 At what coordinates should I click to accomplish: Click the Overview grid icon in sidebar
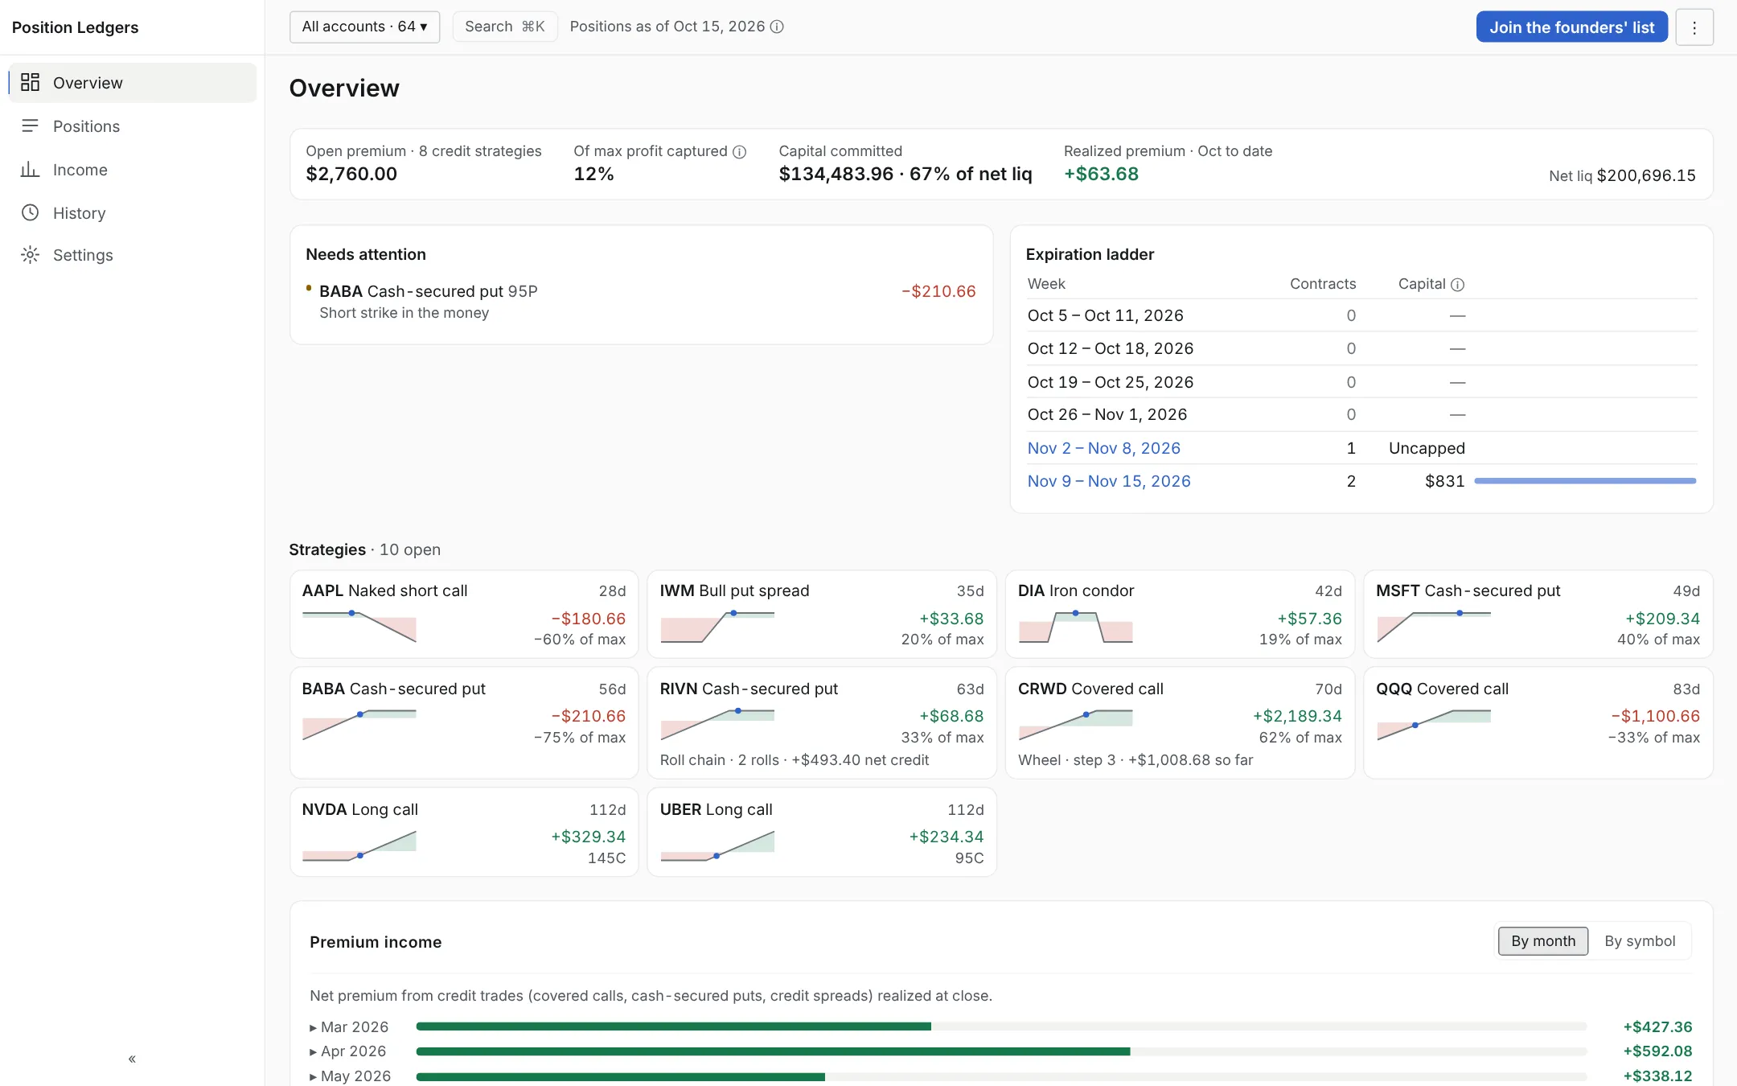(30, 82)
